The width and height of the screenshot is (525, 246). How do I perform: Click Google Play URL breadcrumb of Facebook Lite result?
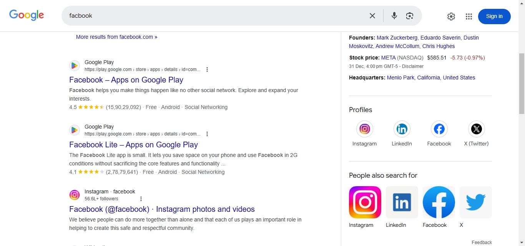[143, 134]
